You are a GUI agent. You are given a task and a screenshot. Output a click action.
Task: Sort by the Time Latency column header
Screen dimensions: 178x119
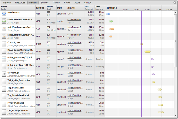point(100,8)
